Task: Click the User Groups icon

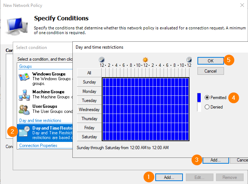Action: click(24, 110)
